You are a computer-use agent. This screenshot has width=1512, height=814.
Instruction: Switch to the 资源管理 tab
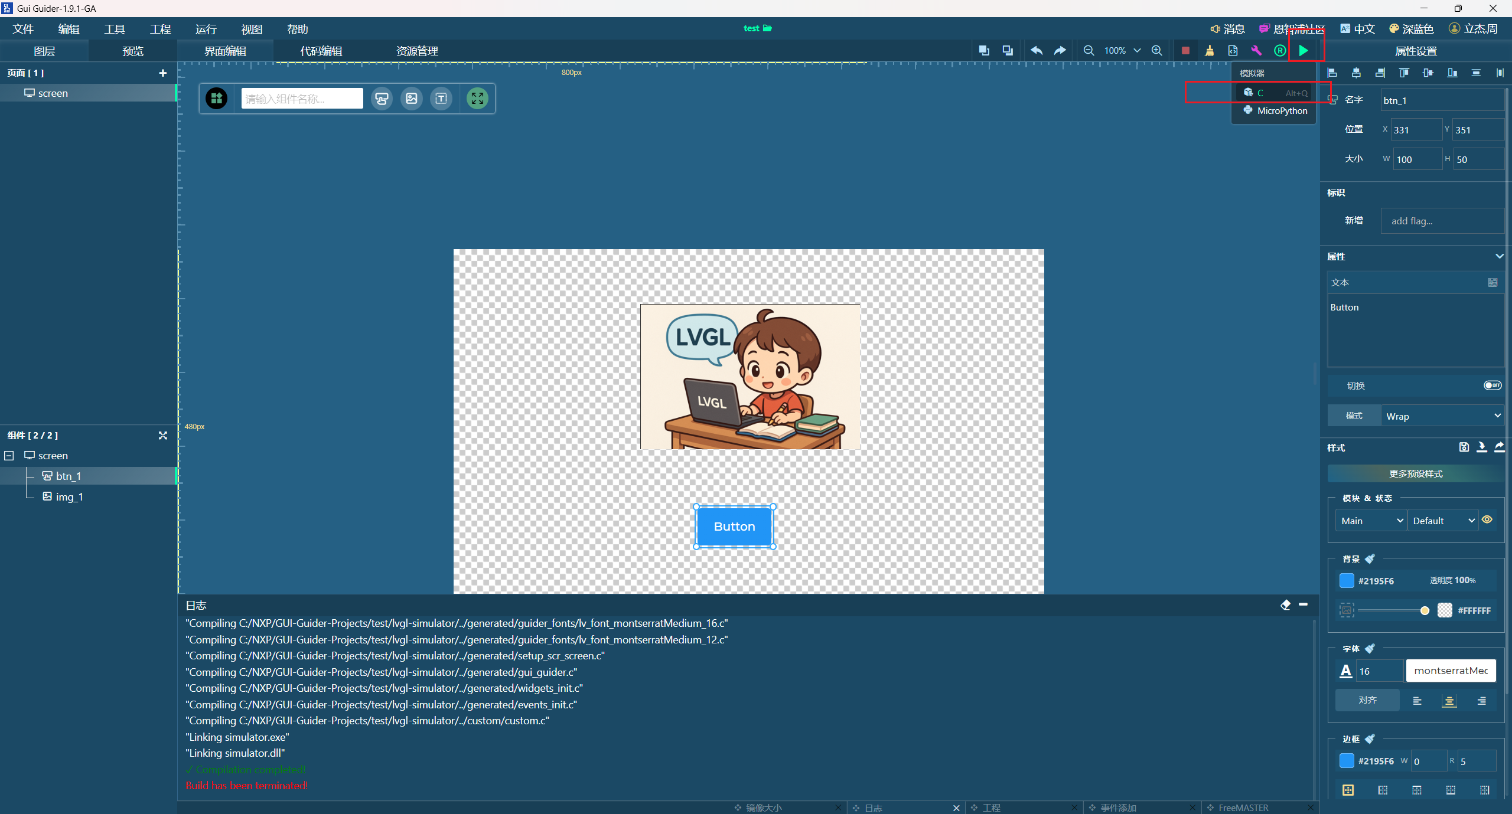pos(417,51)
